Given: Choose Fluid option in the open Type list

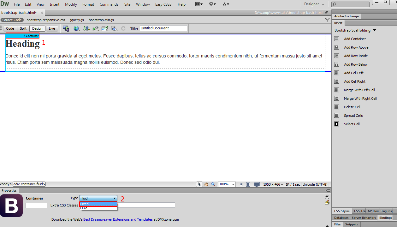Looking at the screenshot, I should click(98, 208).
